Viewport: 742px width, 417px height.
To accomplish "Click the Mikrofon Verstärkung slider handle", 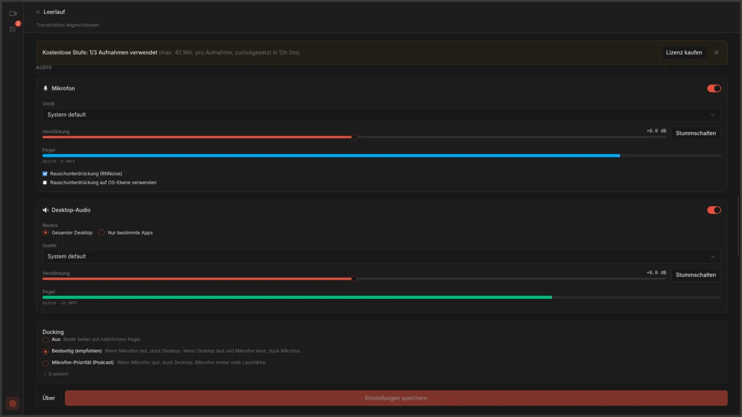I will point(354,137).
